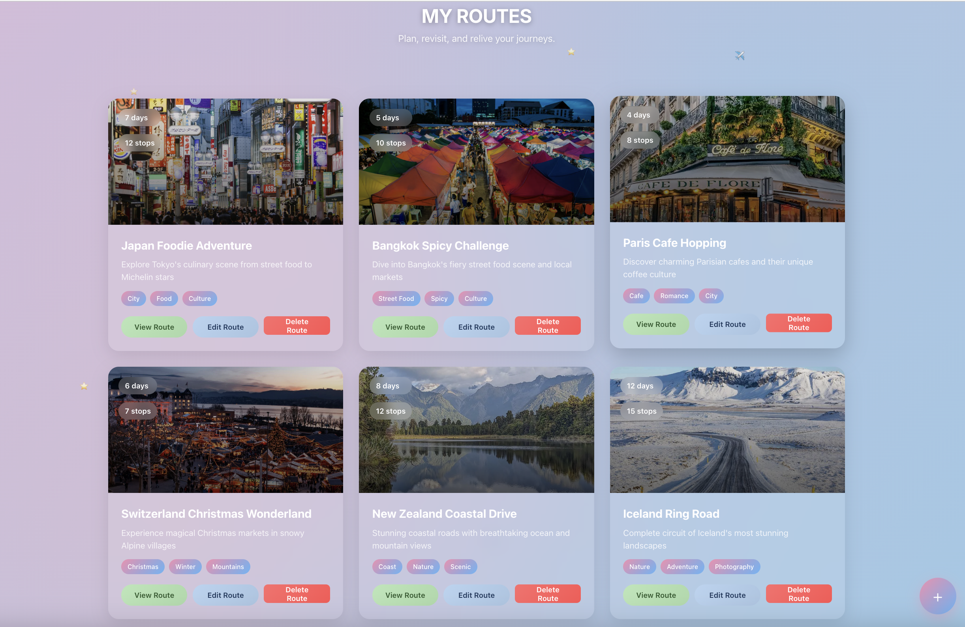
Task: Click the New Zealand Coastal Drive heading
Action: point(444,513)
